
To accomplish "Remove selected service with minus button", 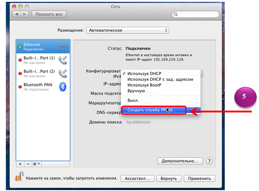I will point(28,164).
